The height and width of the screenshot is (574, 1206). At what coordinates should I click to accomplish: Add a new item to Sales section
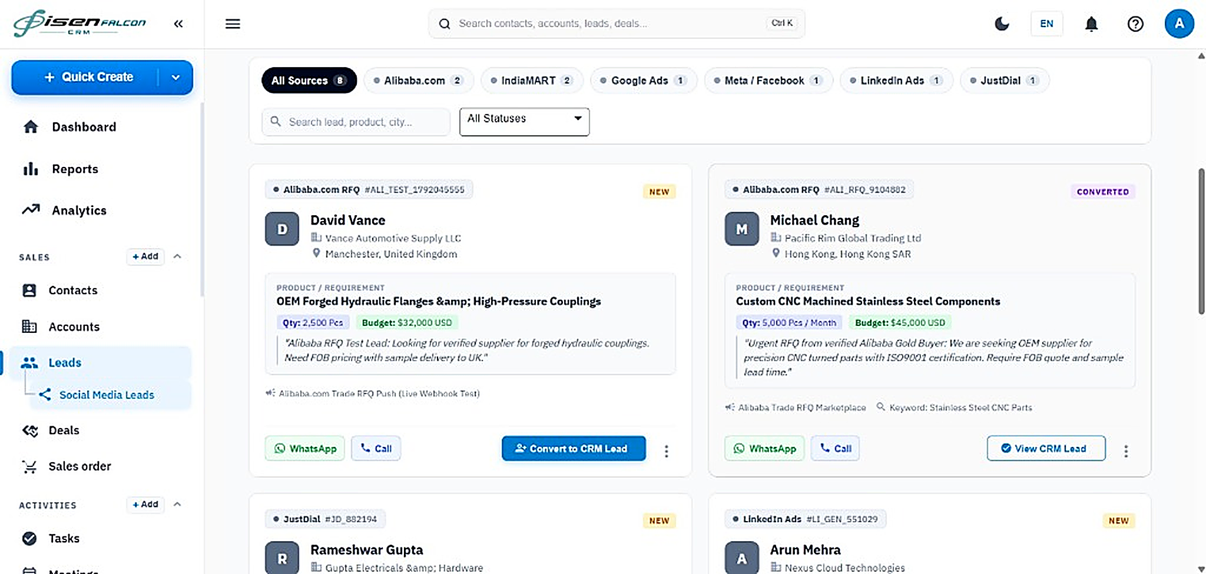click(145, 256)
